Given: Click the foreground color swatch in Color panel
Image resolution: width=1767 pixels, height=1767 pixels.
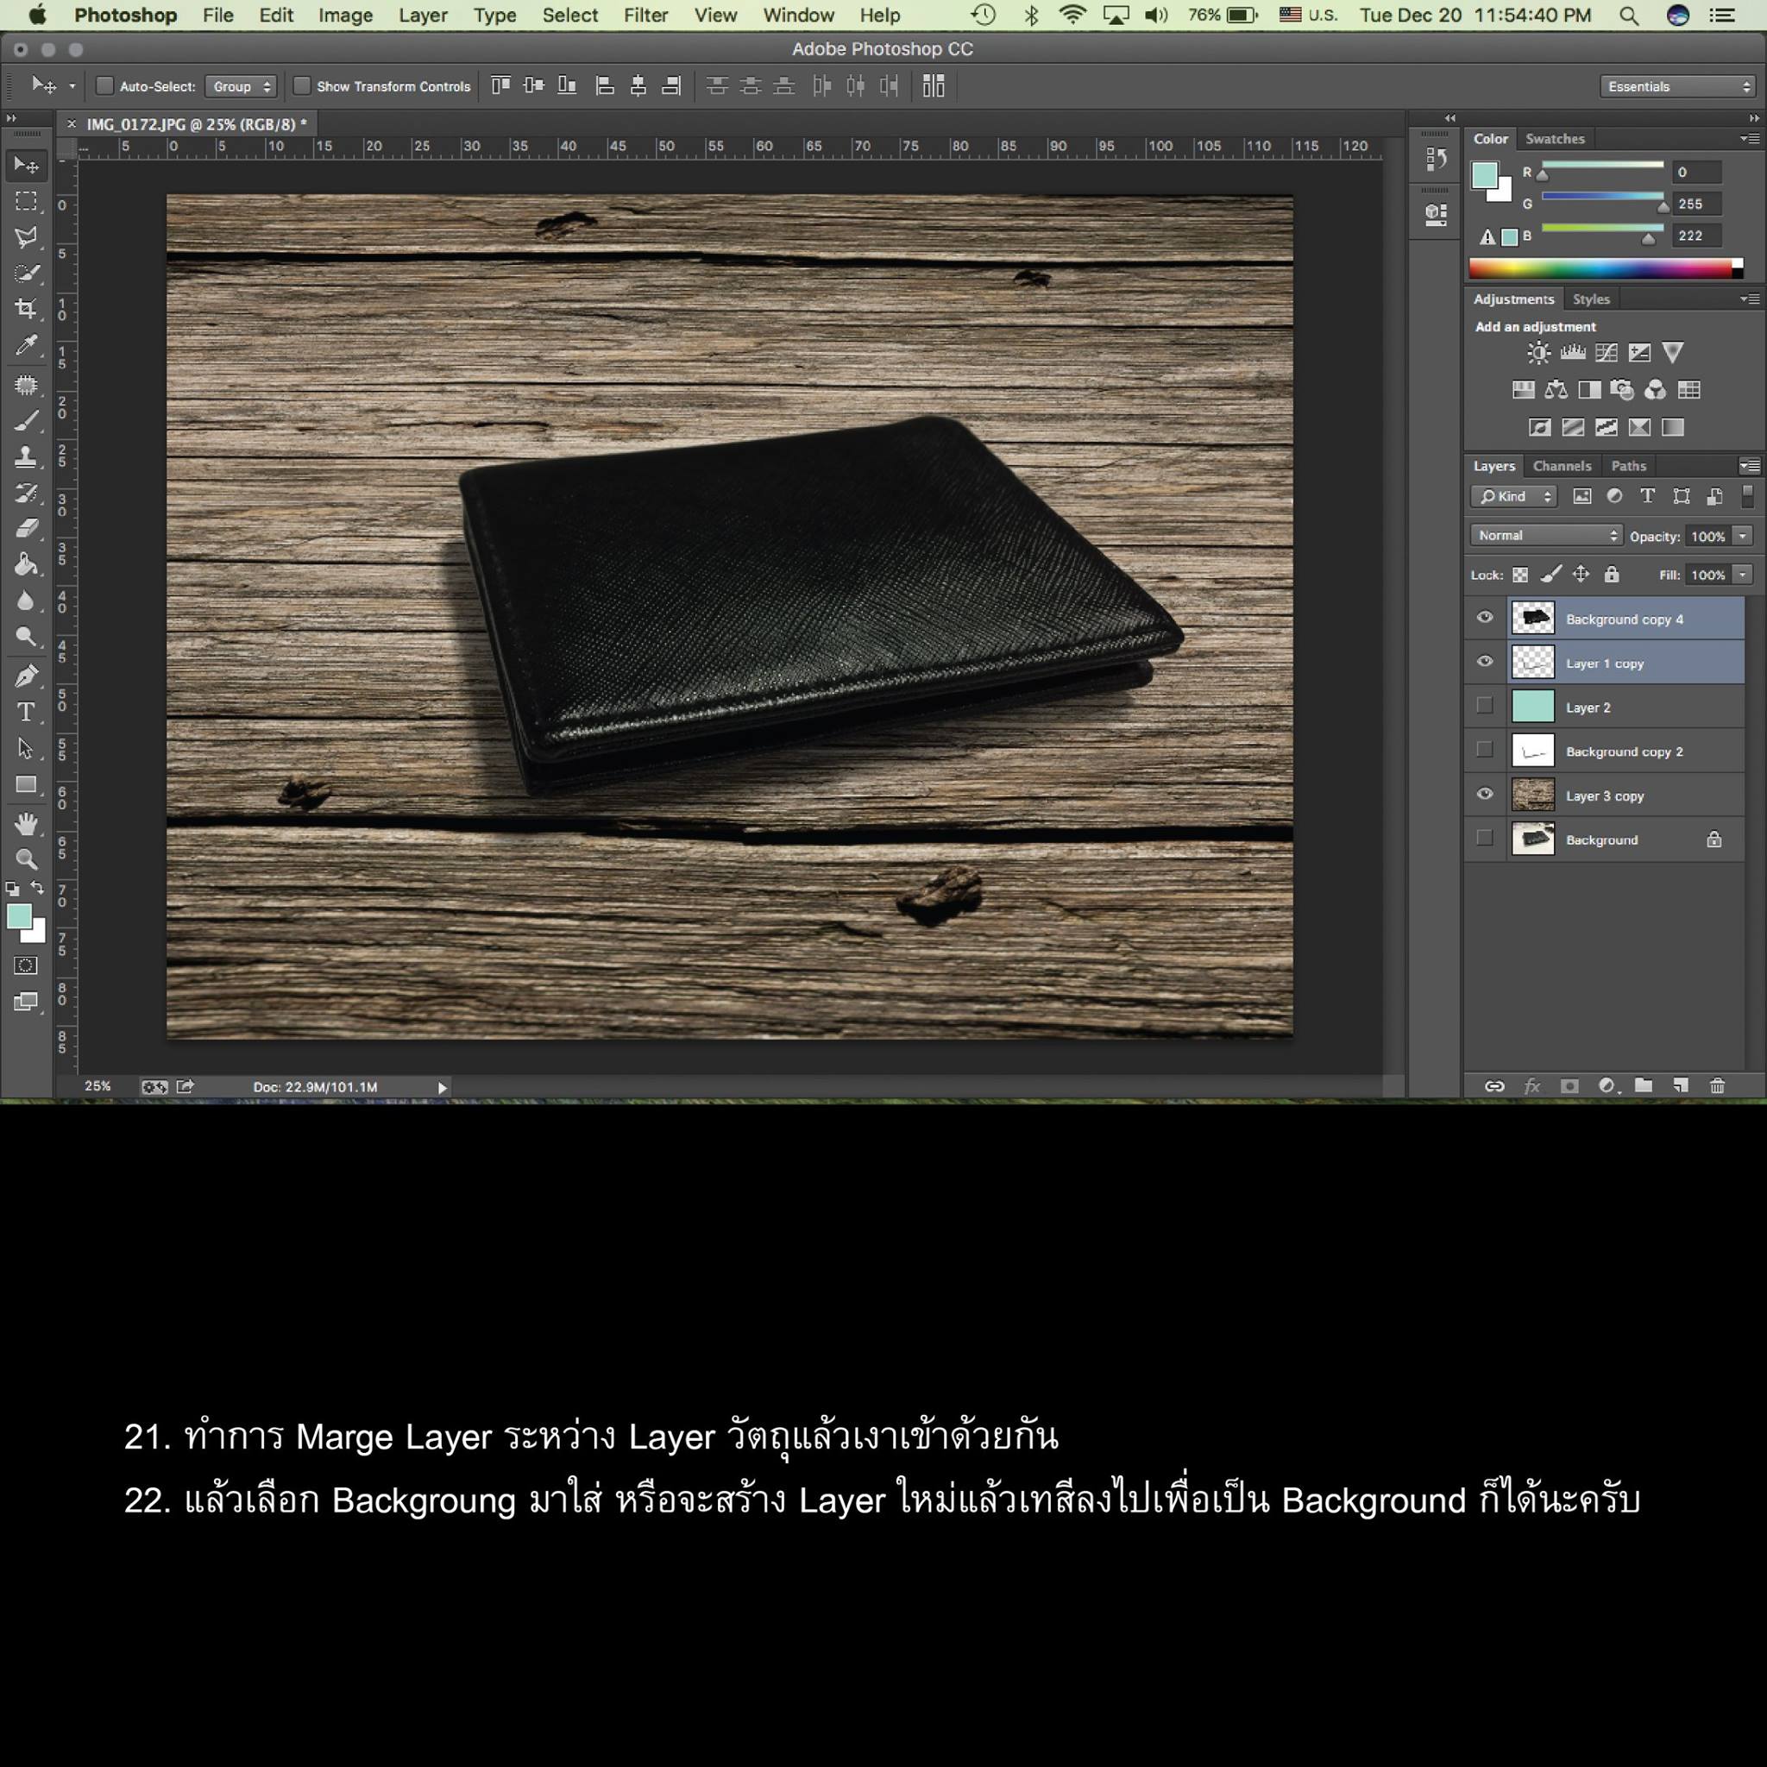Looking at the screenshot, I should [x=1483, y=174].
